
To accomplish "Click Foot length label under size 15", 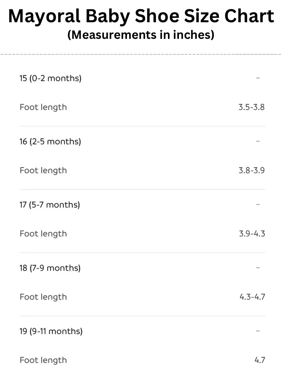I will (43, 107).
